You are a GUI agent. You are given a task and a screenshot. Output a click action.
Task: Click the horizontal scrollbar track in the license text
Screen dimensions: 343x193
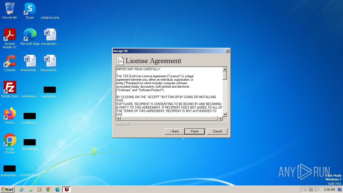pos(169,118)
